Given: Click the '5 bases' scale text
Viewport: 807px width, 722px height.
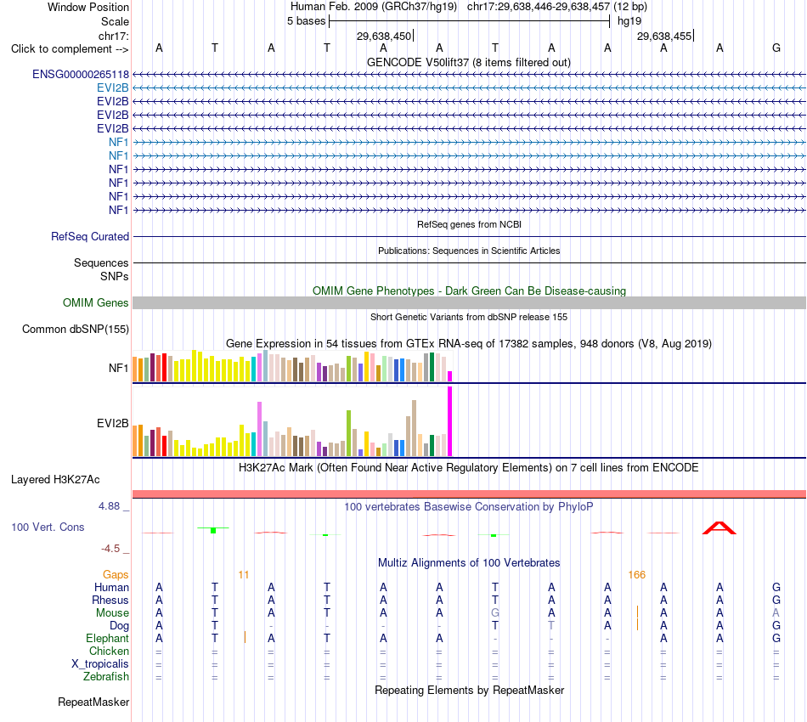Looking at the screenshot, I should 306,21.
